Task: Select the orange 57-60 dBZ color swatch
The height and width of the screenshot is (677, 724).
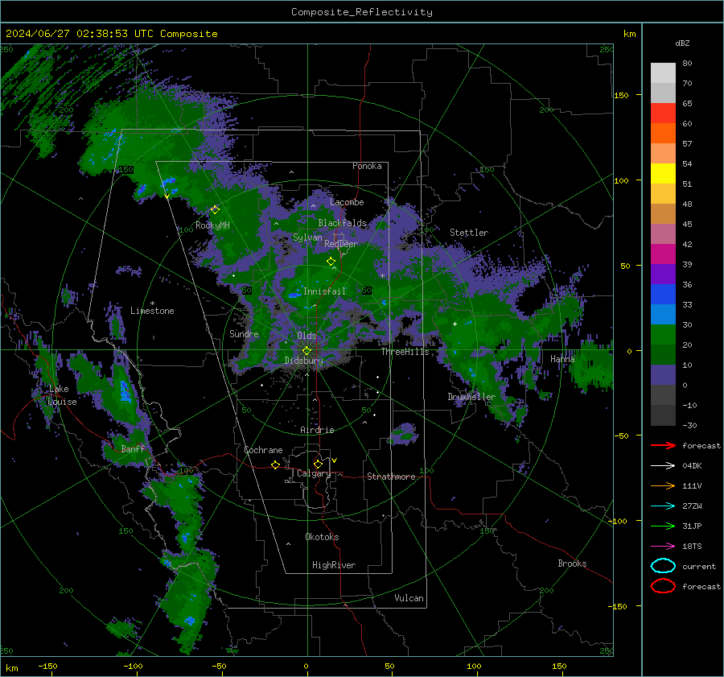Action: [x=663, y=133]
